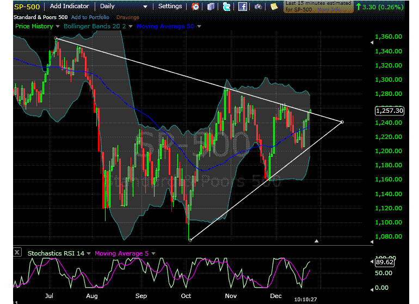The image size is (419, 304).
Task: Click the Jul month label
Action: point(49,296)
